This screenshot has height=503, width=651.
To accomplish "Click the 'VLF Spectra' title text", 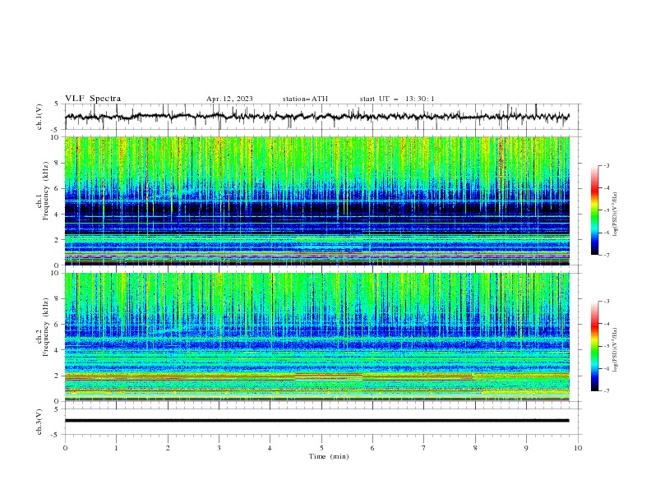I will (93, 99).
